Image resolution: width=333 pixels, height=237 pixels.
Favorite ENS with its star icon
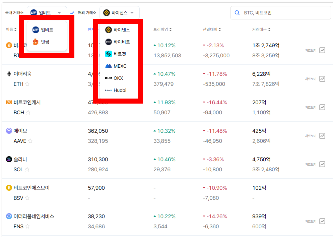pyautogui.click(x=27, y=226)
